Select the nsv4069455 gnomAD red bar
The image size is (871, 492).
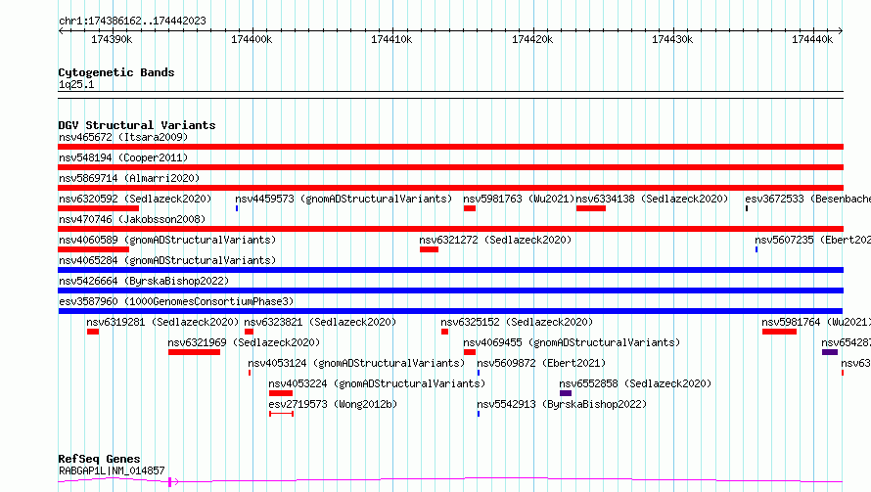[470, 352]
